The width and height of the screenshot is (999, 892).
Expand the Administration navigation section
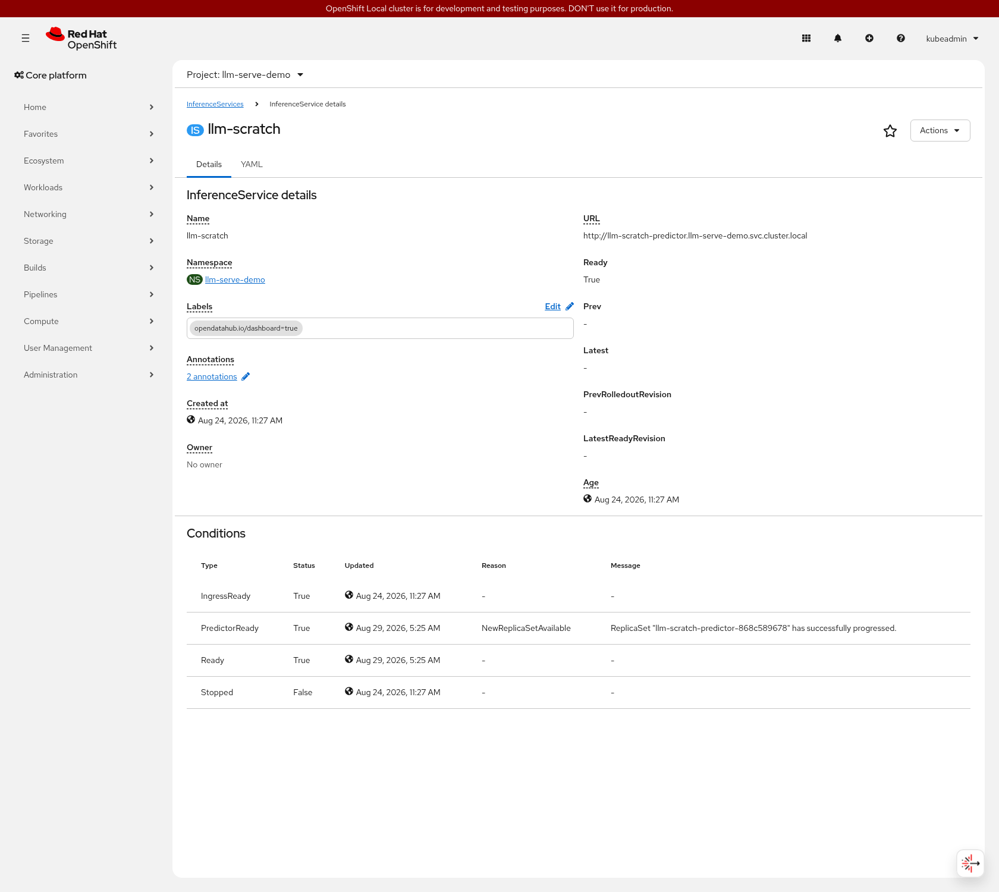[89, 375]
